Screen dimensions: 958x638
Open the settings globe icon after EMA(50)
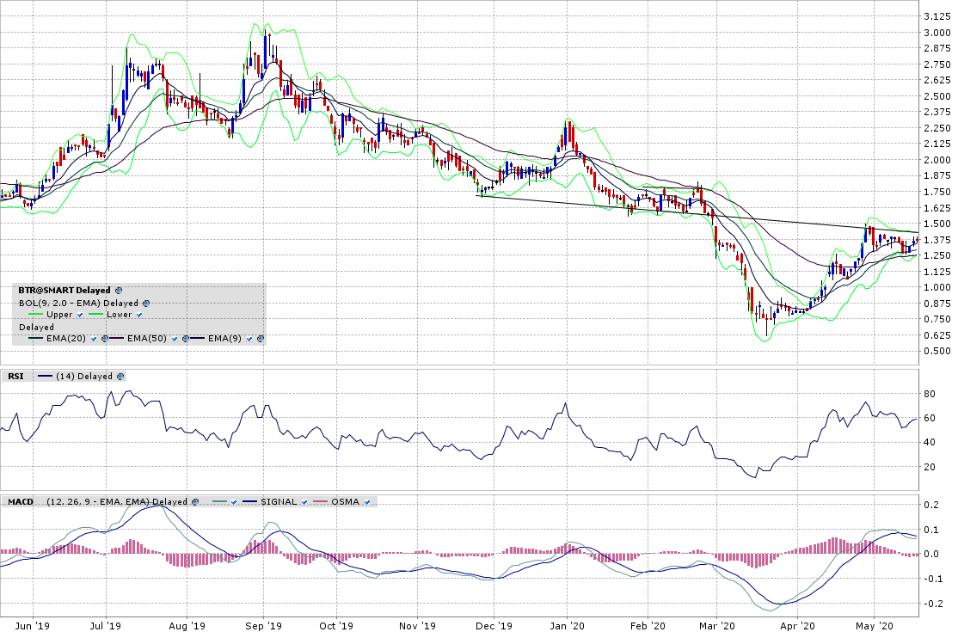(186, 339)
